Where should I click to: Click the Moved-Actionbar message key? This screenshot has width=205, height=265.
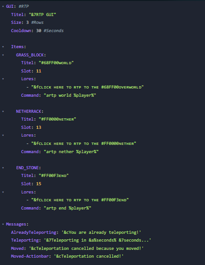click(x=30, y=256)
